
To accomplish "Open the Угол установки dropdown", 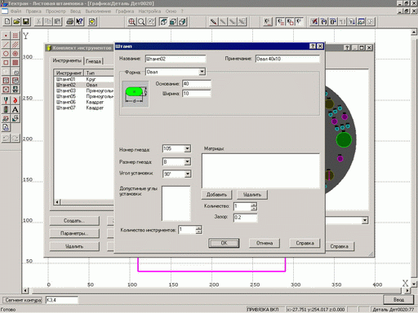I will 187,174.
